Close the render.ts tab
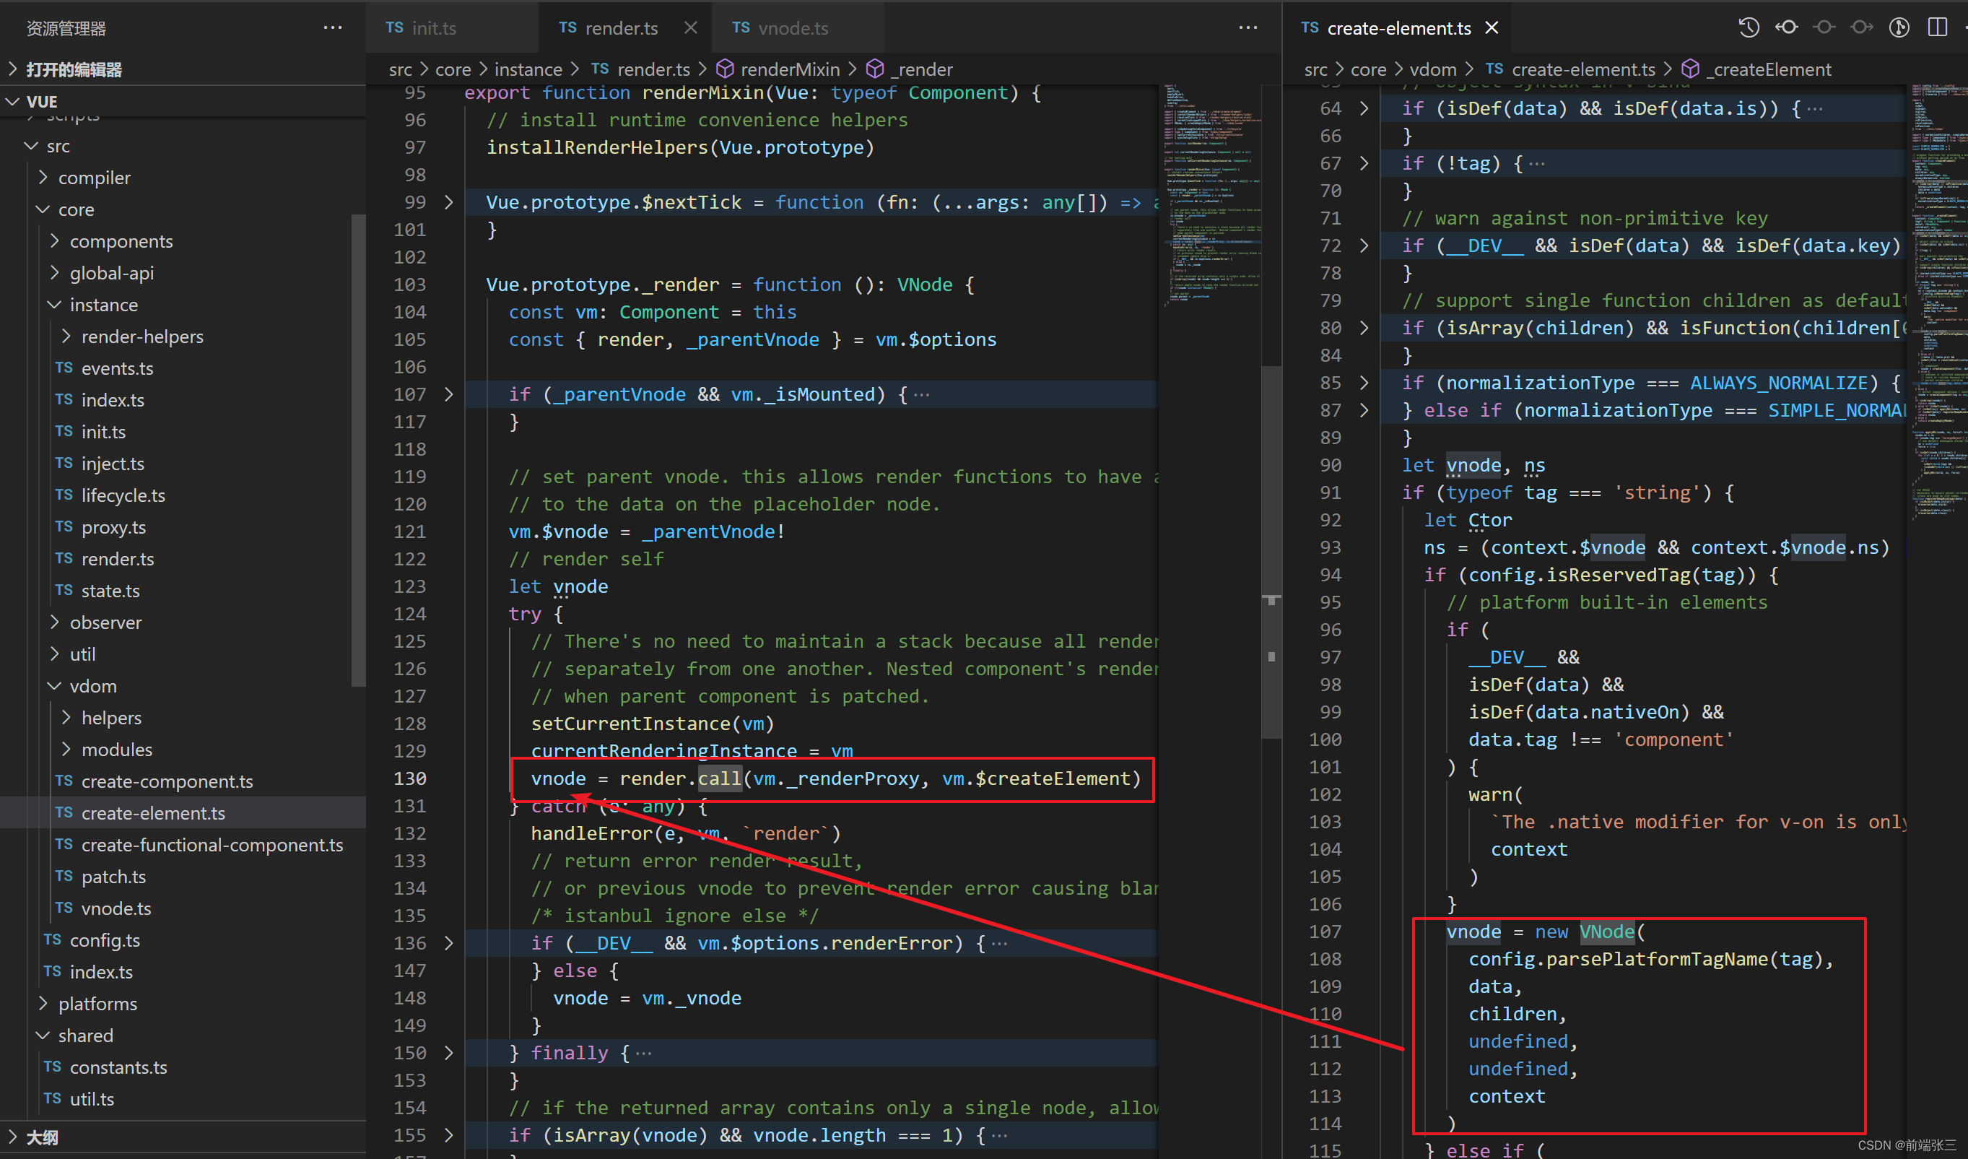 pyautogui.click(x=690, y=27)
